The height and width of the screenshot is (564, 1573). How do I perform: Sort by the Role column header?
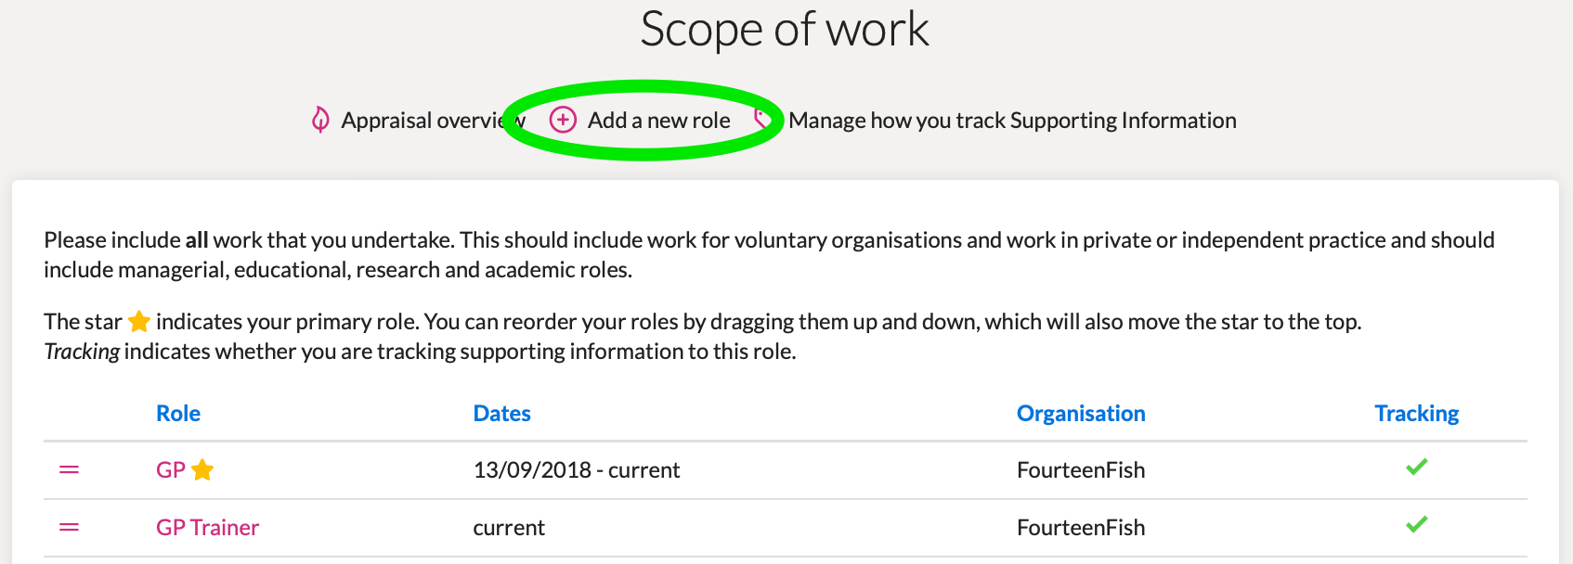pos(178,414)
